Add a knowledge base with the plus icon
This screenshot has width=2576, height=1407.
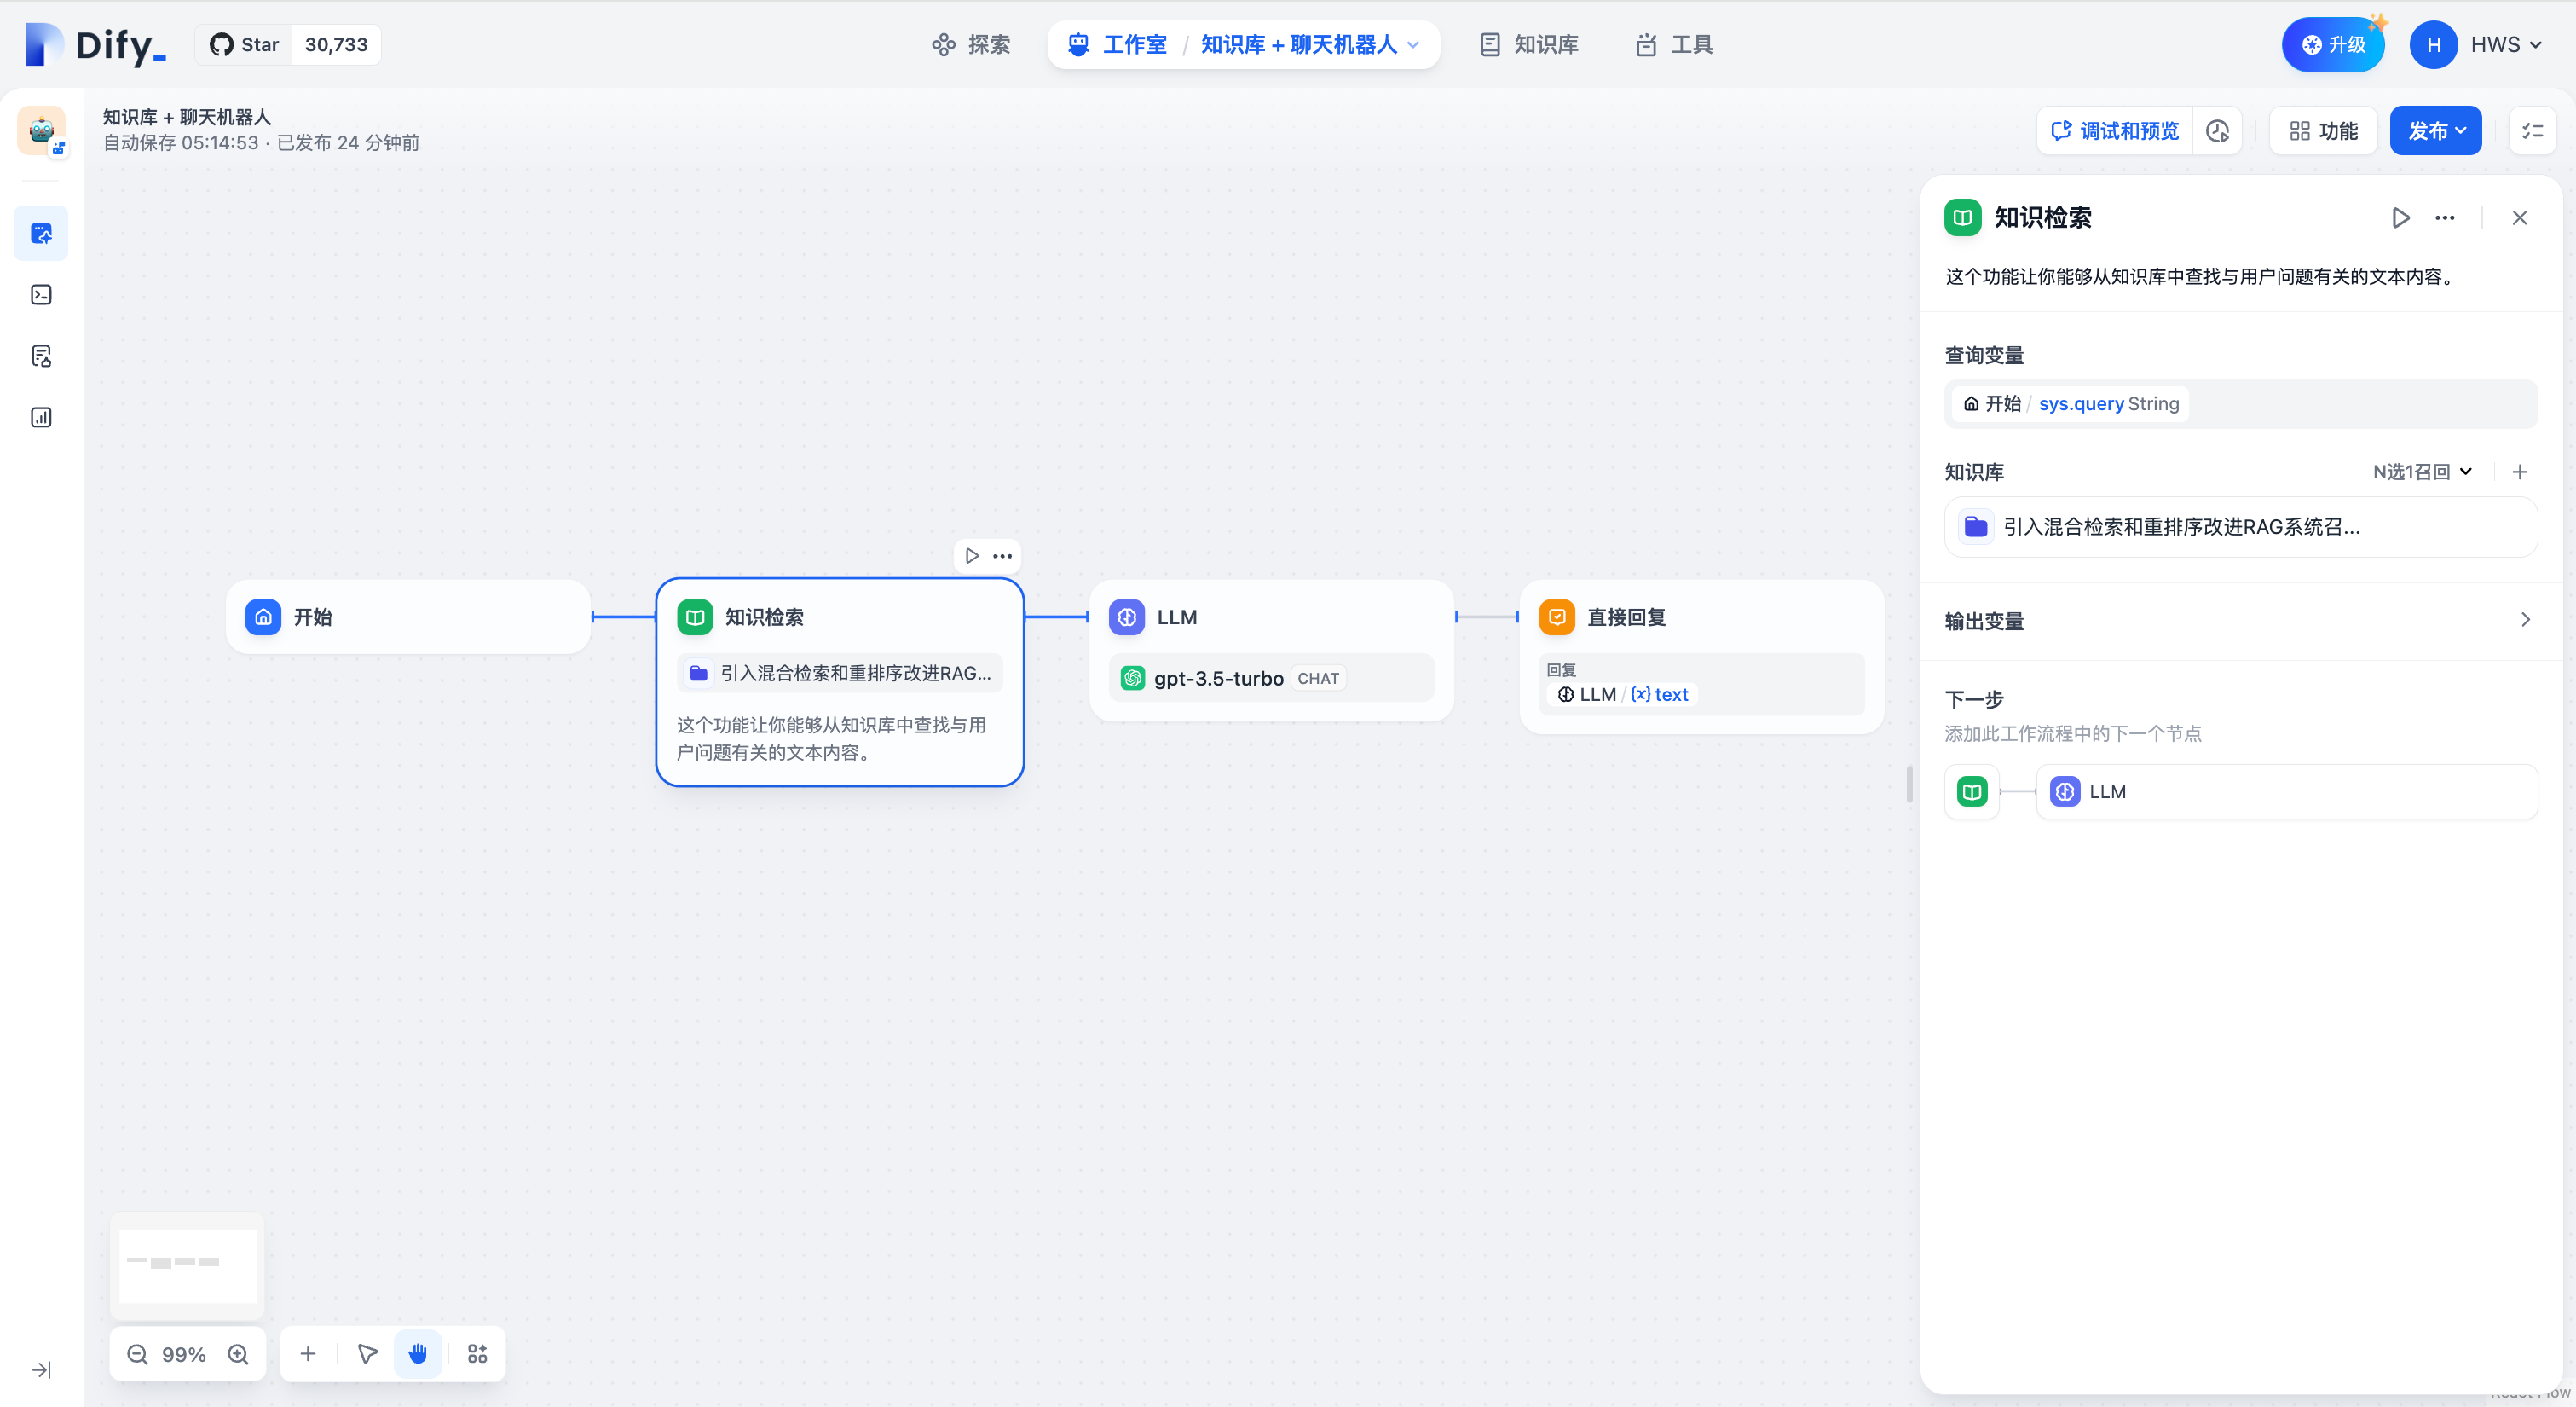tap(2519, 472)
